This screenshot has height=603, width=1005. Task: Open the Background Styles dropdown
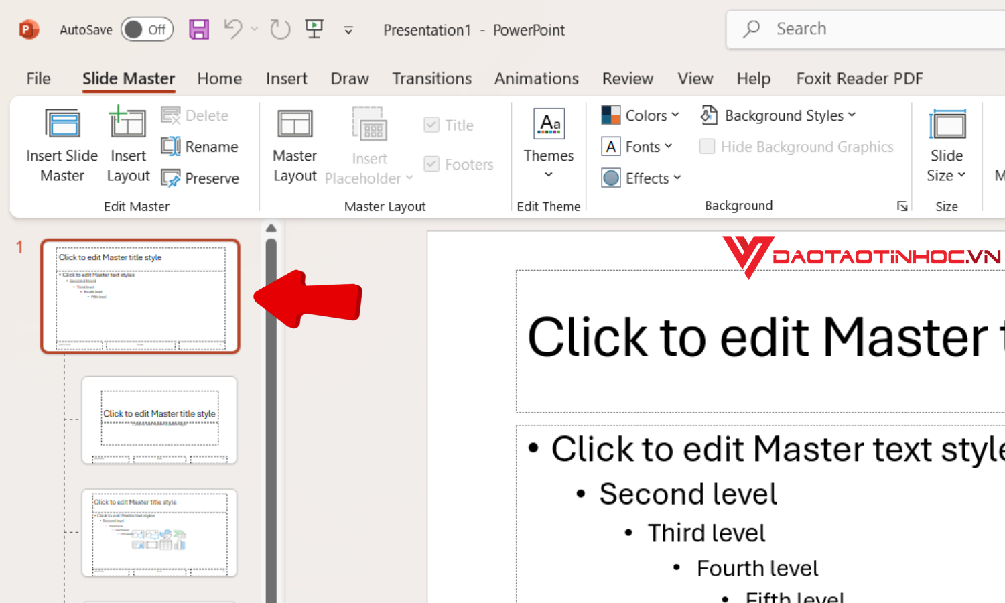[777, 115]
